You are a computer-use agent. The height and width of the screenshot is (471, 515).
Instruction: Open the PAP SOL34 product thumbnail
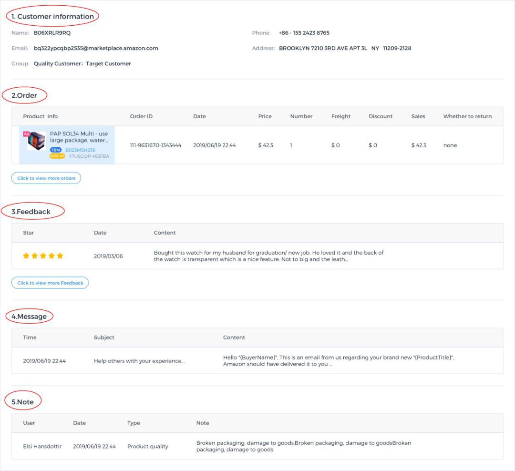point(37,141)
